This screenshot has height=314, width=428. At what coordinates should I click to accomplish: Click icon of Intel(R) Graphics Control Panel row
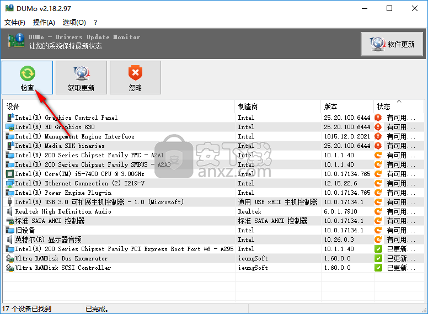10,118
